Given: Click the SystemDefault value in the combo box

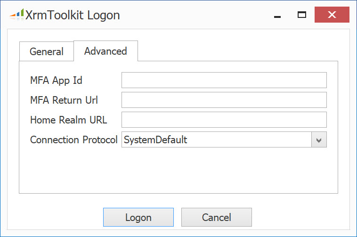Looking at the screenshot, I should pyautogui.click(x=155, y=139).
